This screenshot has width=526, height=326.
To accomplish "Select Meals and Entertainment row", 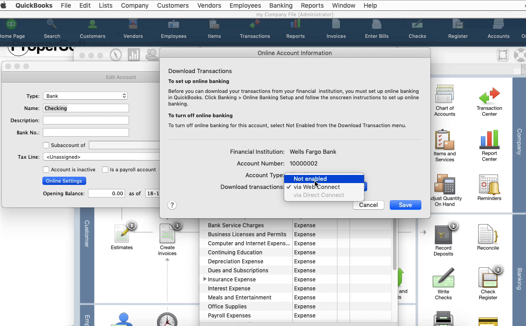I will point(295,297).
